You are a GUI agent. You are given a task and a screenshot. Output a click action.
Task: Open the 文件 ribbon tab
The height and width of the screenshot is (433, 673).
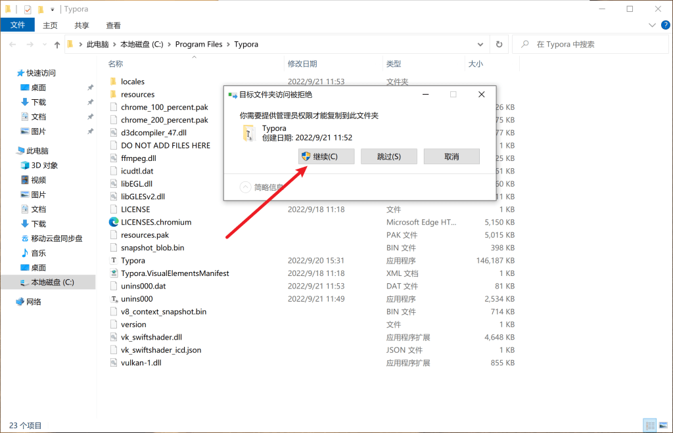click(18, 25)
